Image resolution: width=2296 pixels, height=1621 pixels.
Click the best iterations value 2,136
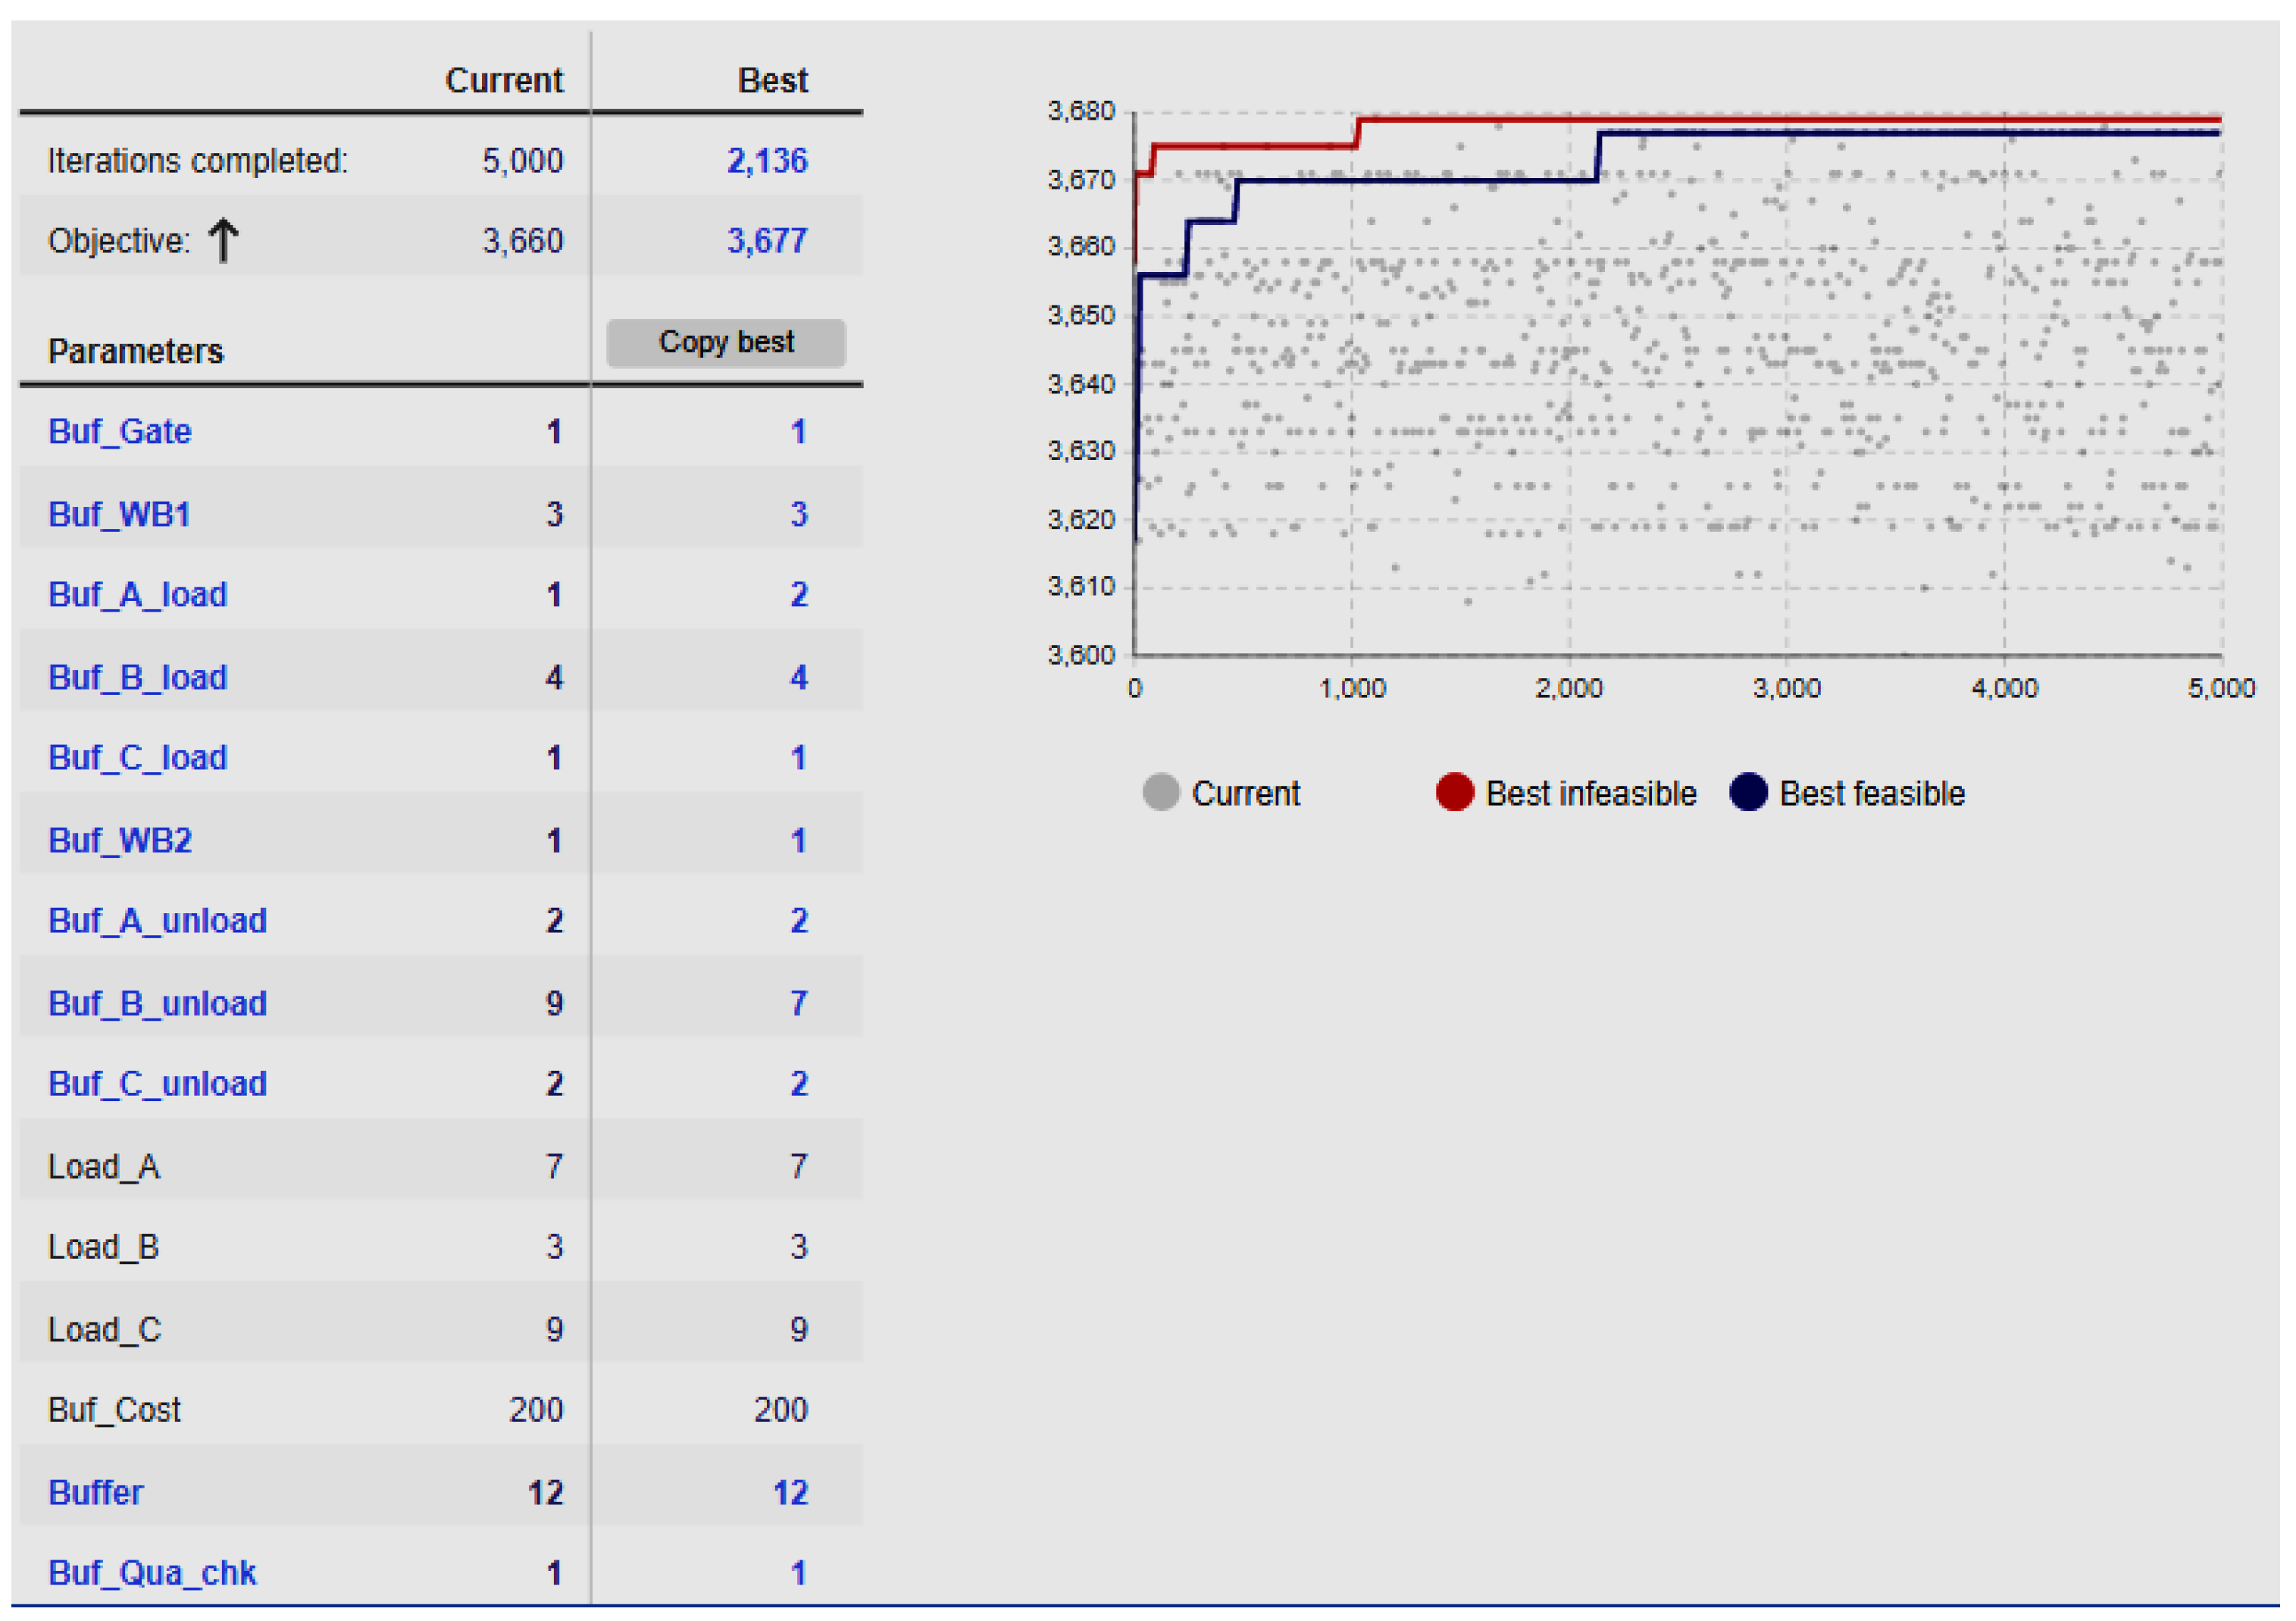[x=766, y=161]
